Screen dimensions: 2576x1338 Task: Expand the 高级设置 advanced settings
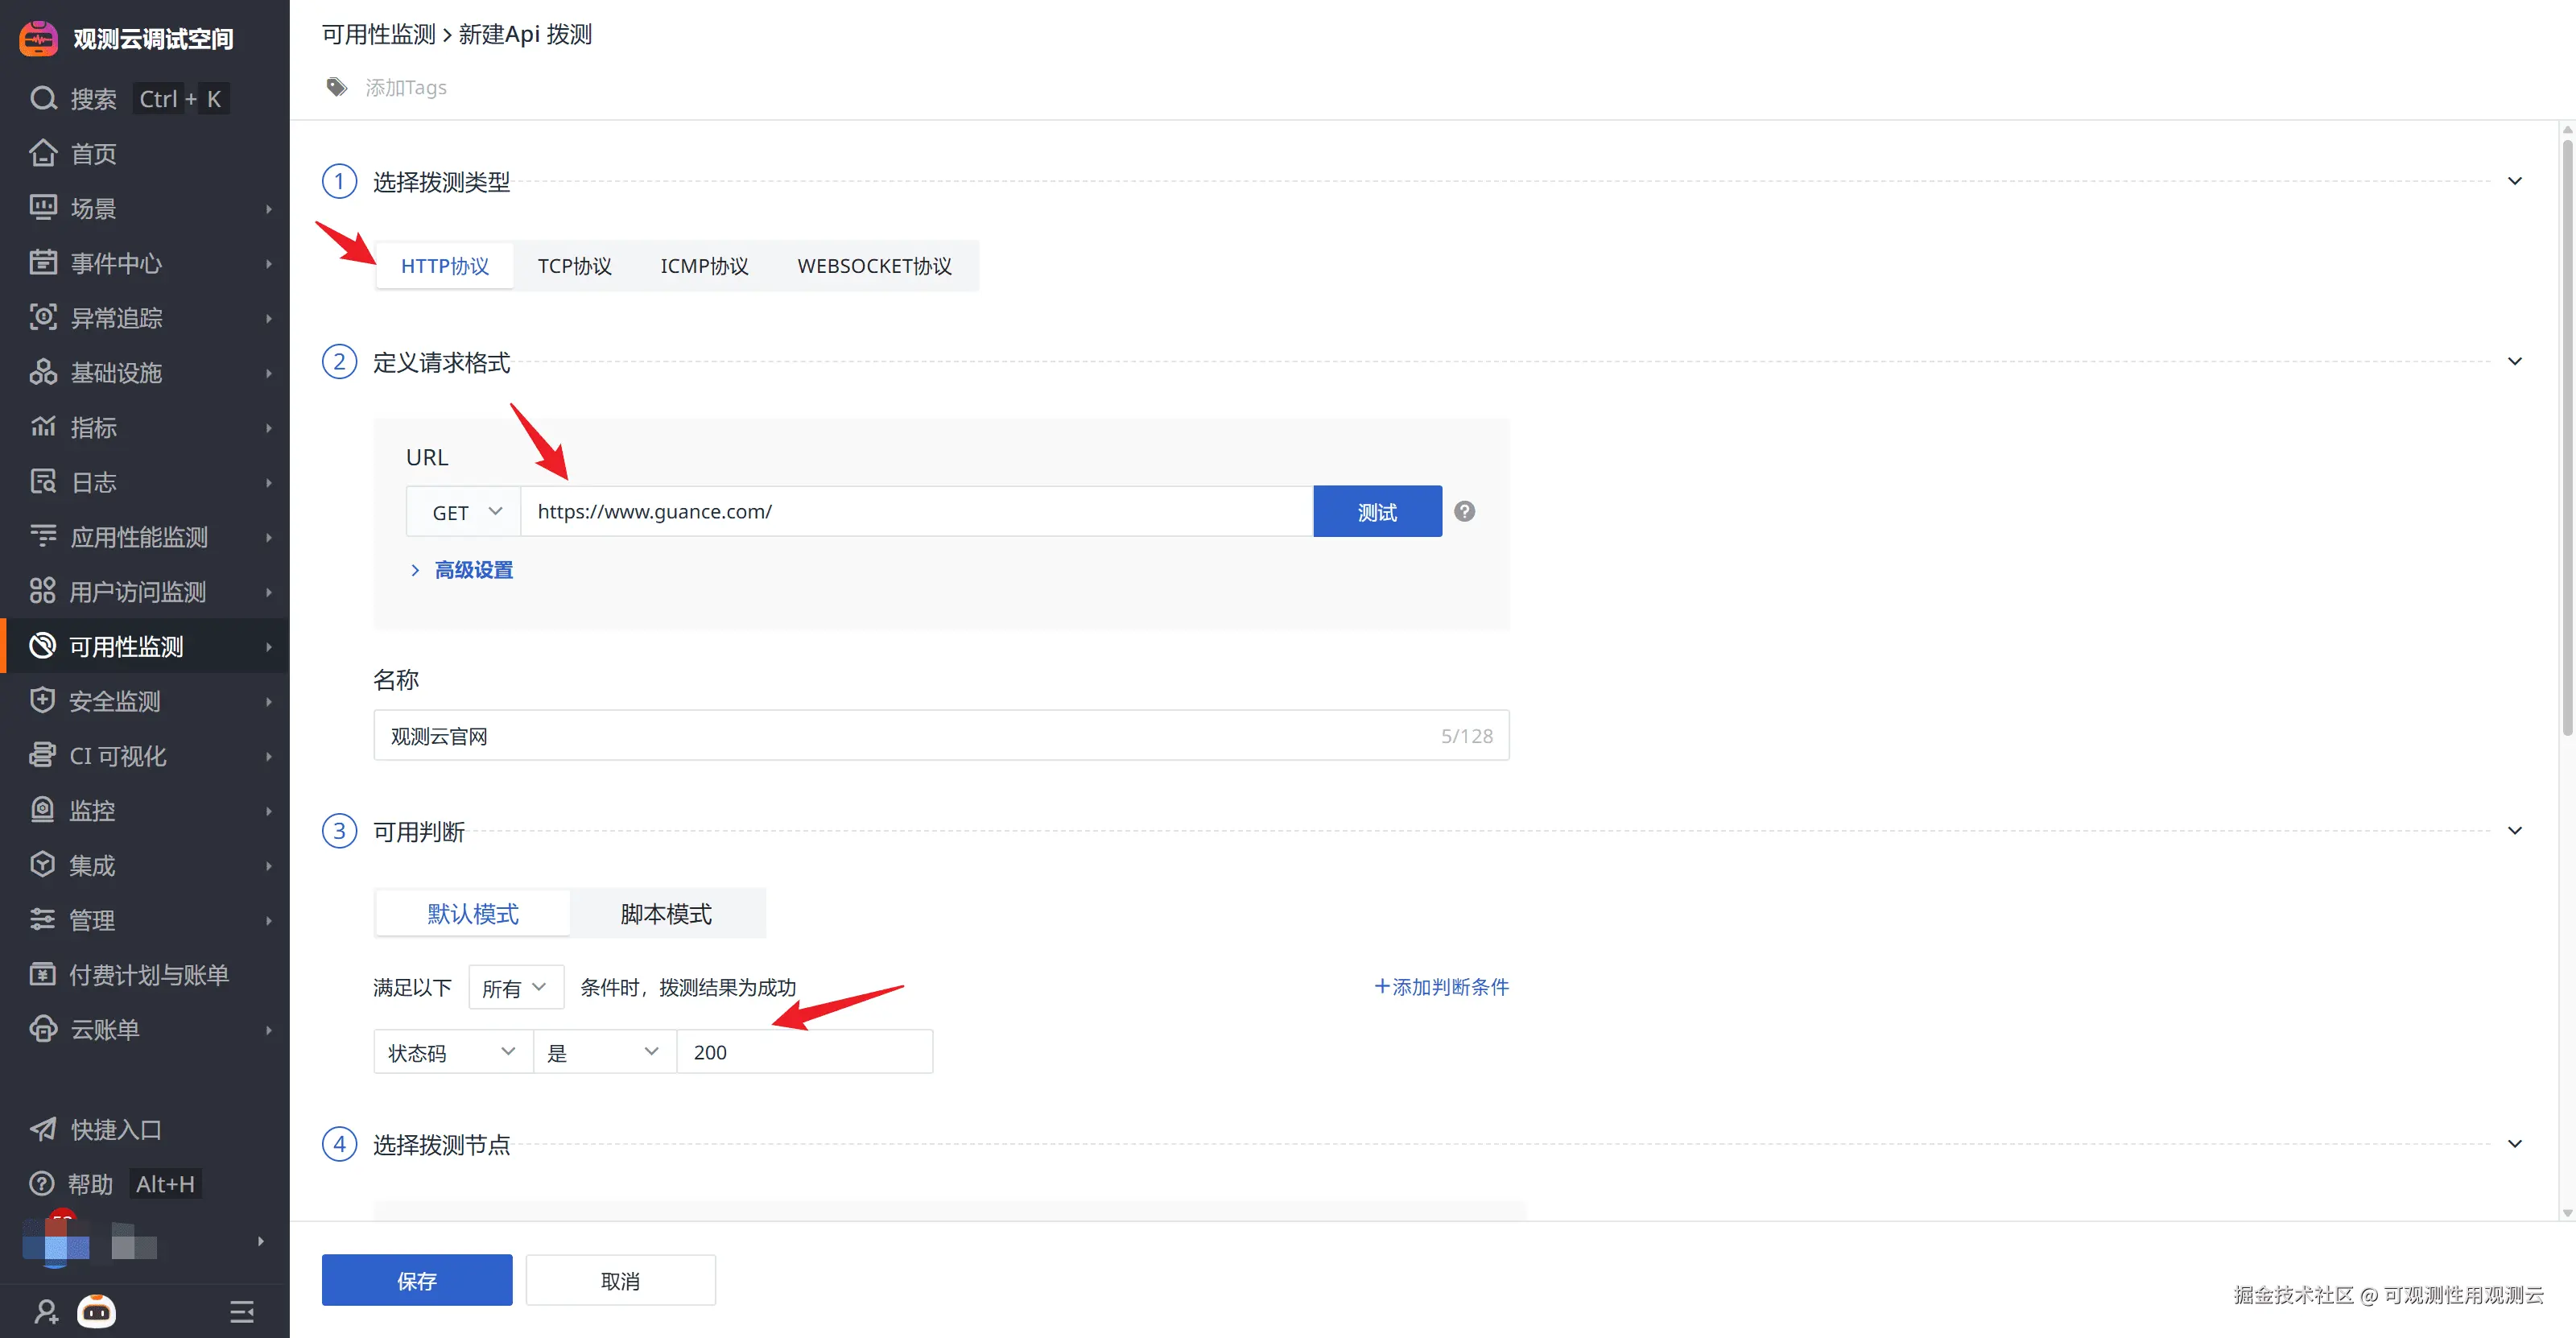click(x=473, y=570)
